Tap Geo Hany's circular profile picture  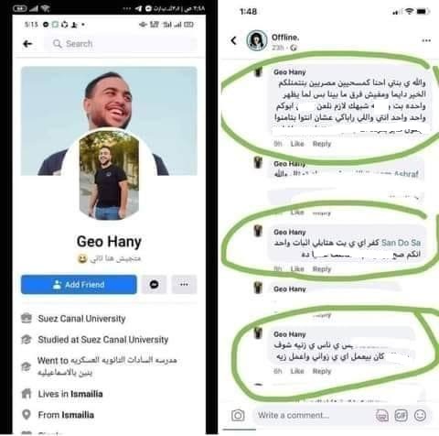click(109, 175)
